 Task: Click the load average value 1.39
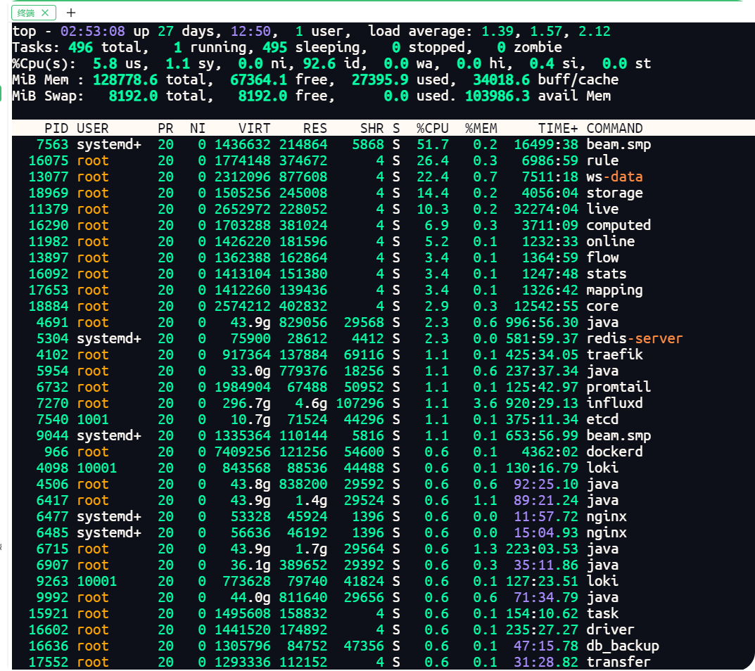(497, 31)
